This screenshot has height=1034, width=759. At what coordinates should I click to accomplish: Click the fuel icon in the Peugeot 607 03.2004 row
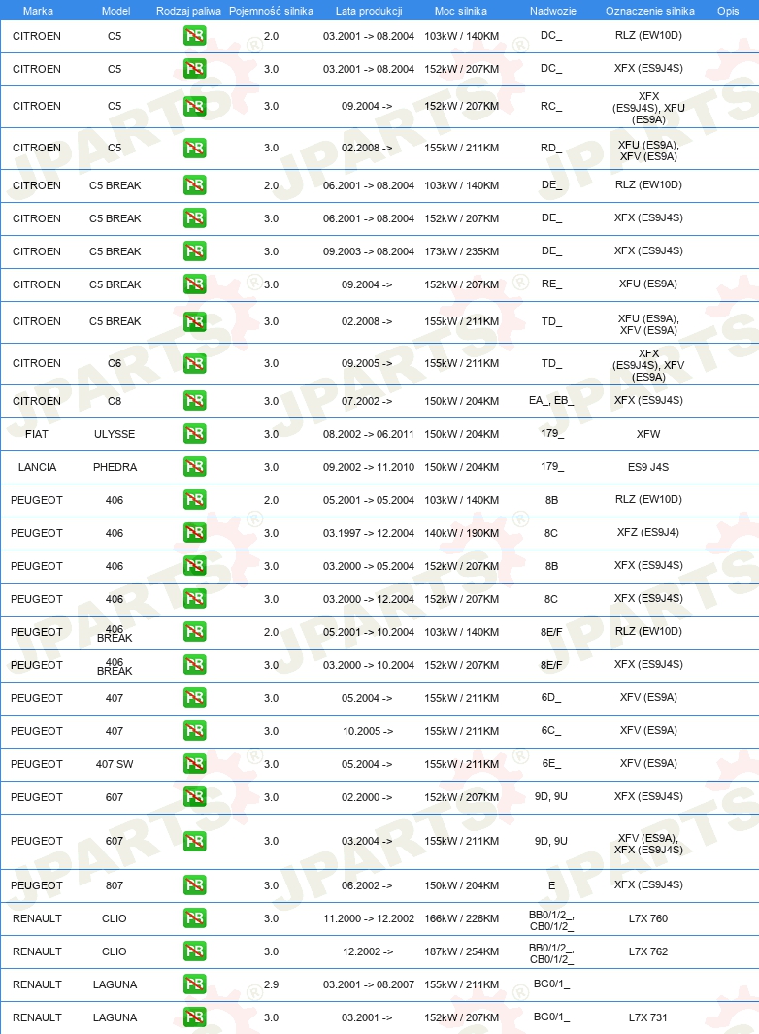(x=194, y=841)
